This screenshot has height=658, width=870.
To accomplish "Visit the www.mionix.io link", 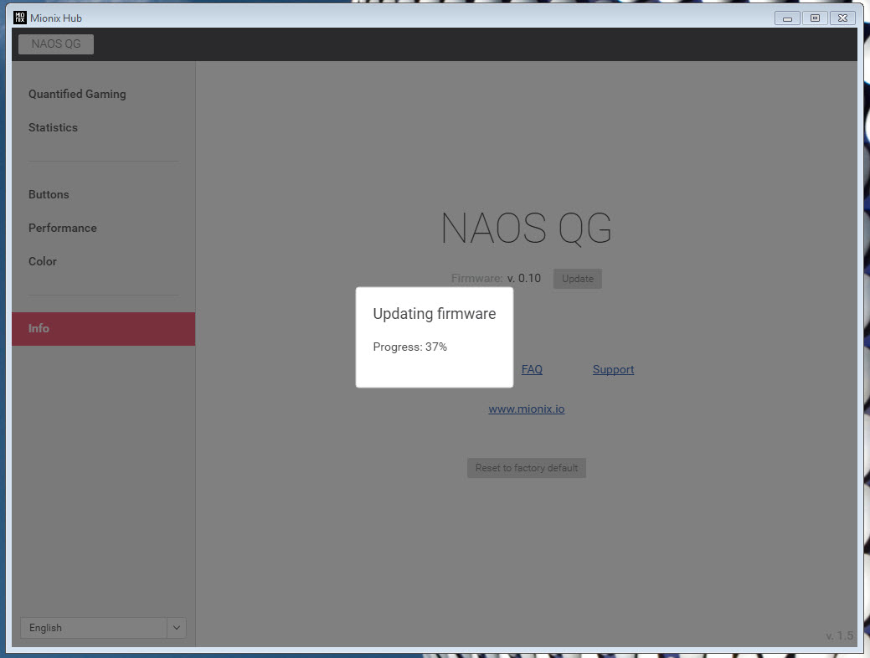I will (527, 409).
